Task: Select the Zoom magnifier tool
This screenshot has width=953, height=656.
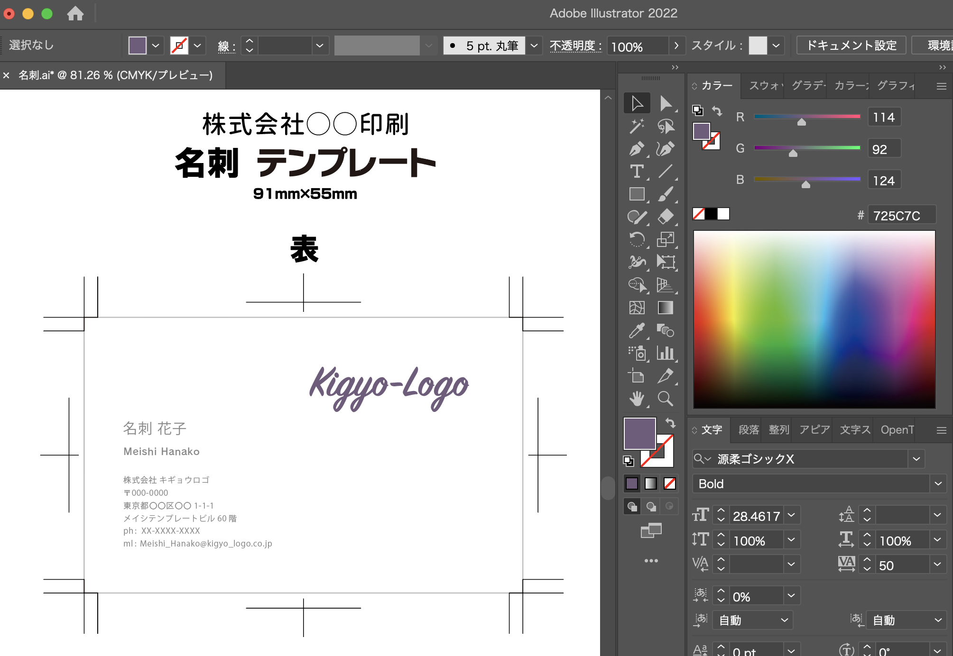Action: pos(666,399)
